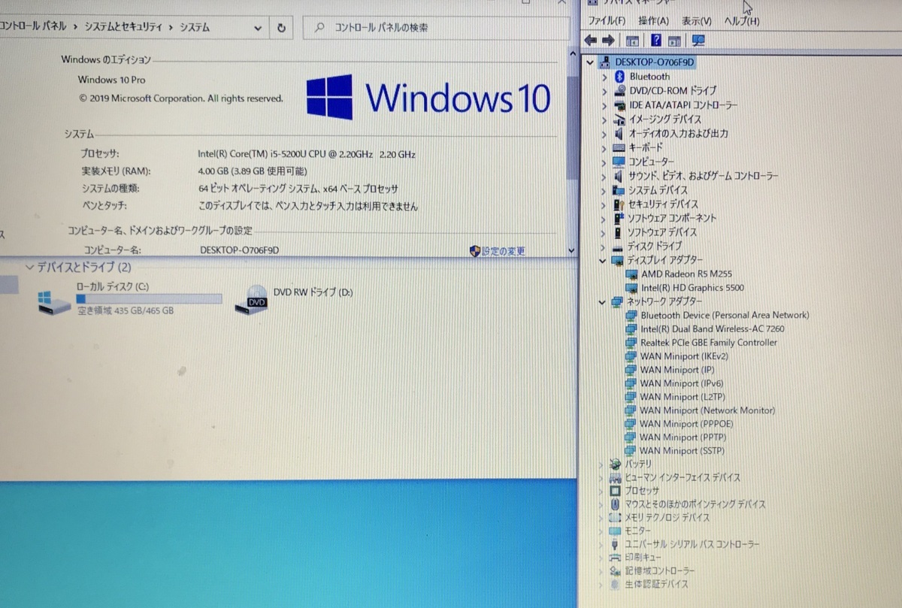Select the コンピューター category icon
This screenshot has height=608, width=902.
click(x=619, y=162)
